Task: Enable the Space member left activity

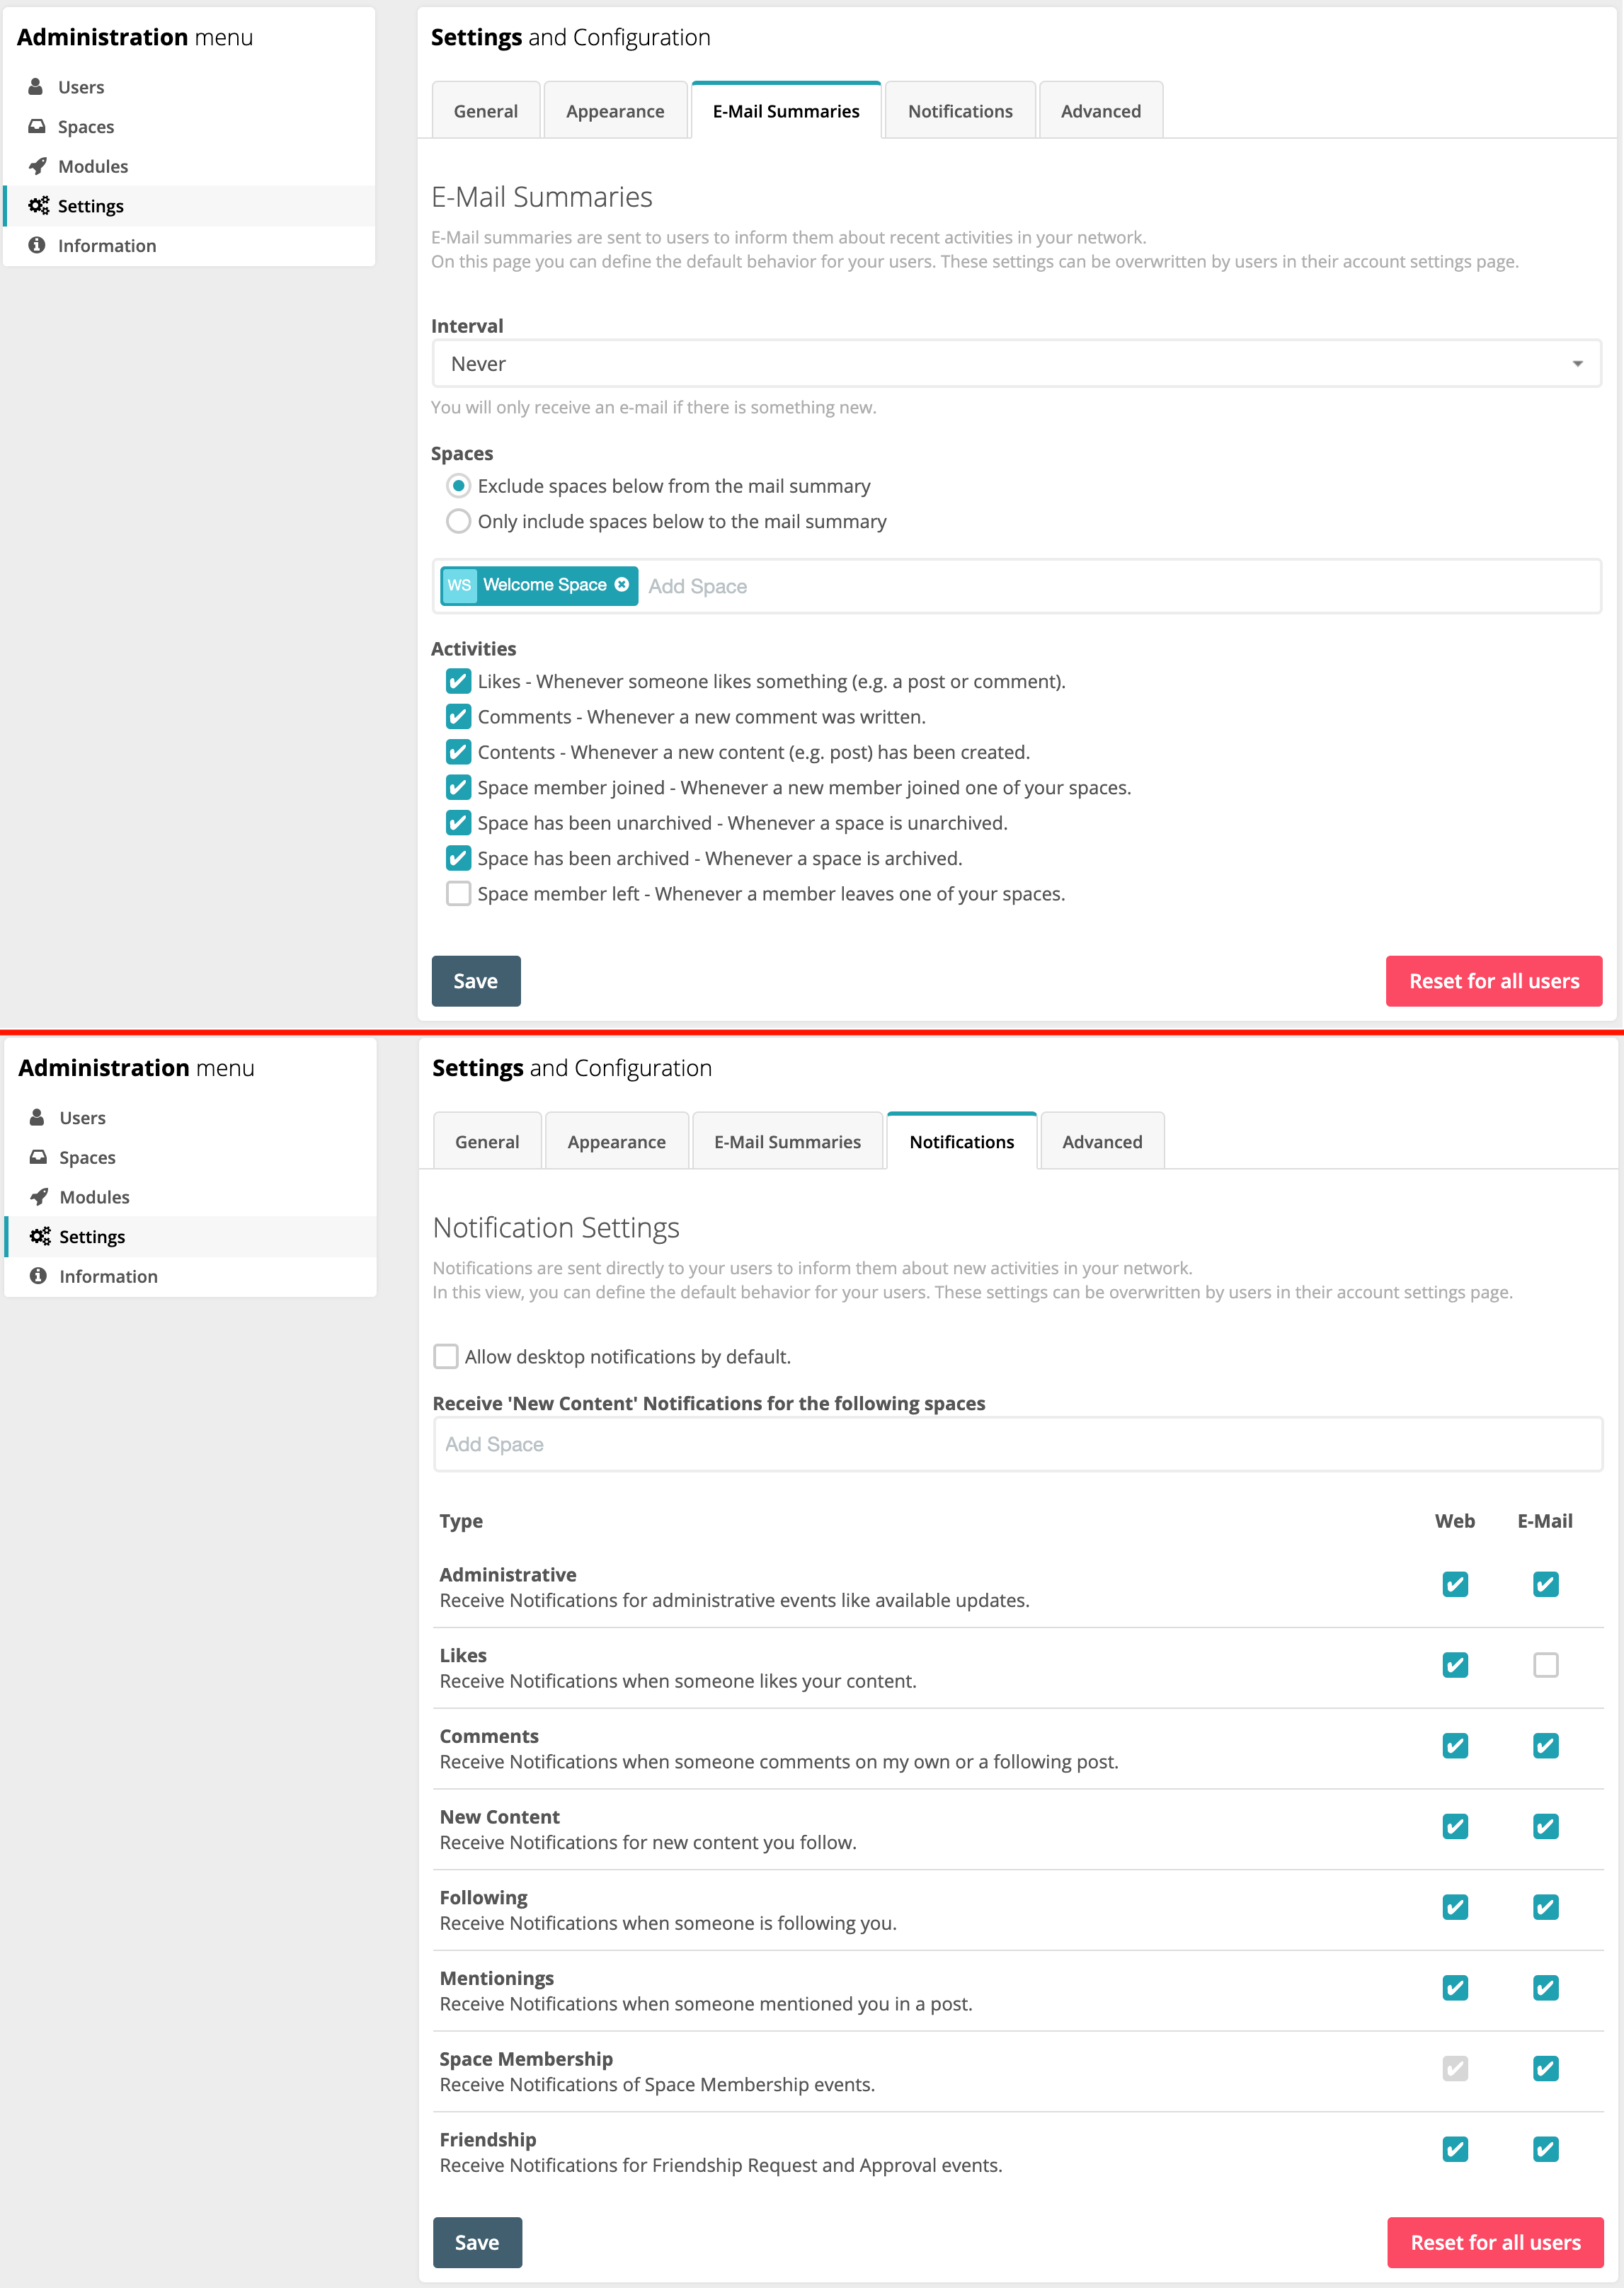Action: tap(458, 893)
